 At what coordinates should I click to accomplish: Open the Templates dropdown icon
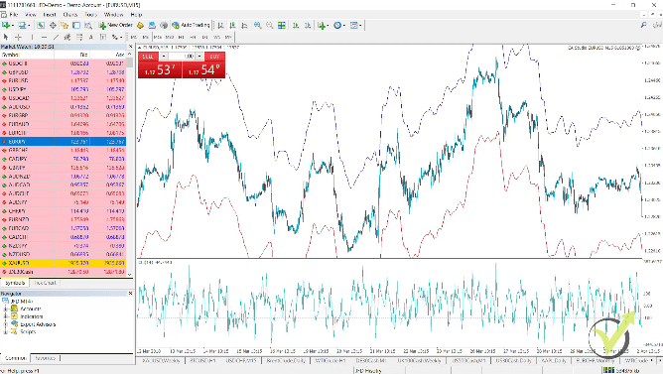(x=356, y=26)
